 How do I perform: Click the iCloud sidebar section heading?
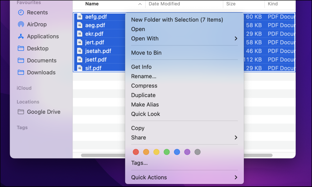24,88
